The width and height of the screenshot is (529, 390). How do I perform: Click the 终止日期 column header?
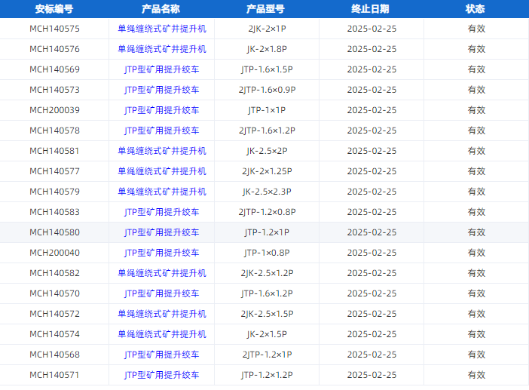[371, 9]
